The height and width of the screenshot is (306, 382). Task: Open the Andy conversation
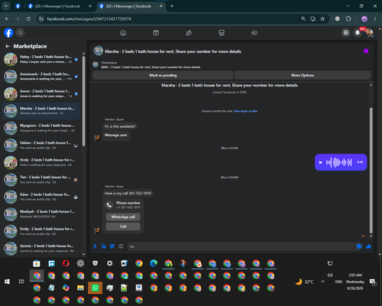coord(40,162)
